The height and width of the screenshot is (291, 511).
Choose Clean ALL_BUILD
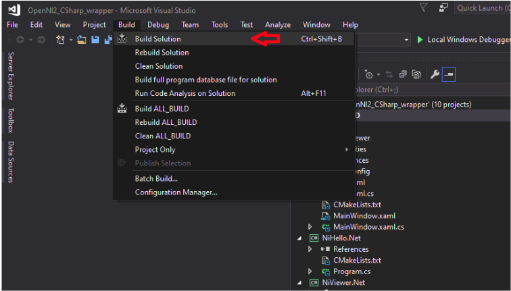point(234,136)
